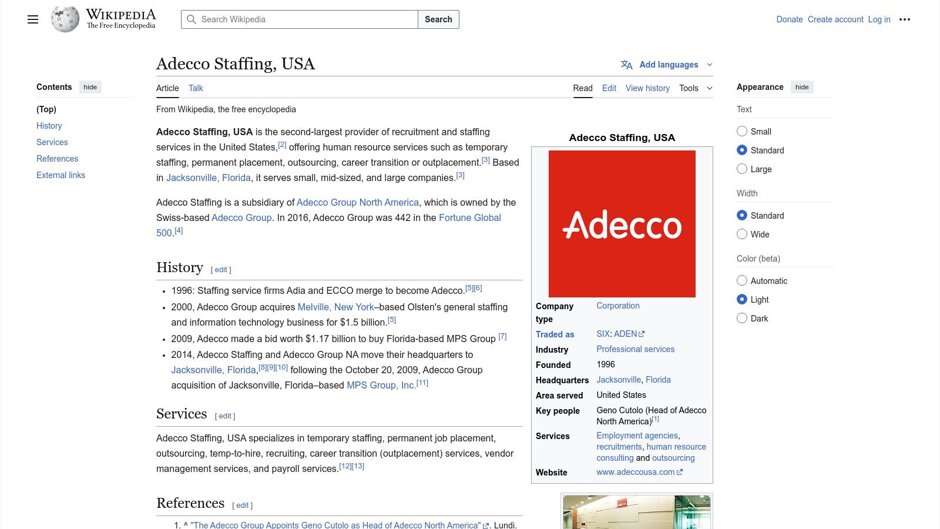Open Melville, New York link

tap(335, 307)
